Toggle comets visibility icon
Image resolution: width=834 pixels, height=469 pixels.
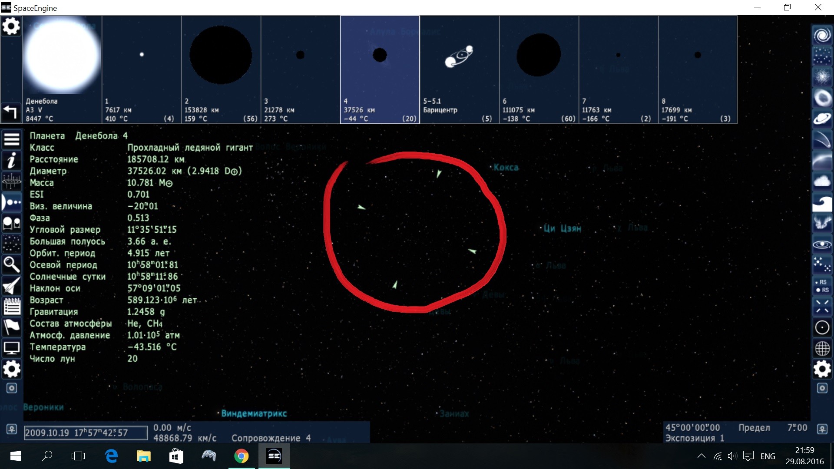coord(822,140)
